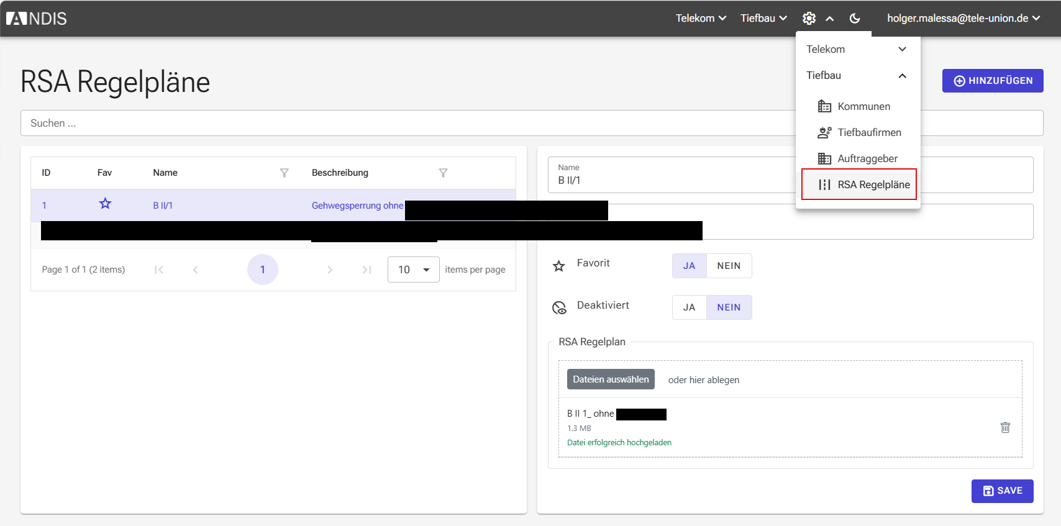Screen dimensions: 1061x526
Task: Collapse the Tiefbau section in the menu panel
Action: [858, 75]
